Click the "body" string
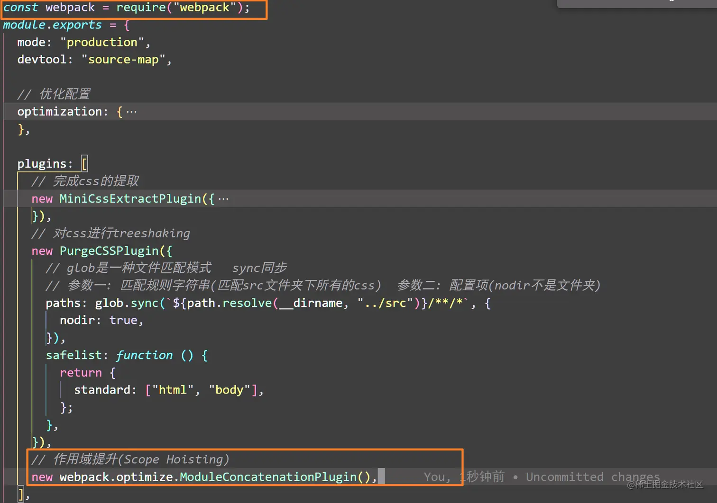 (230, 390)
